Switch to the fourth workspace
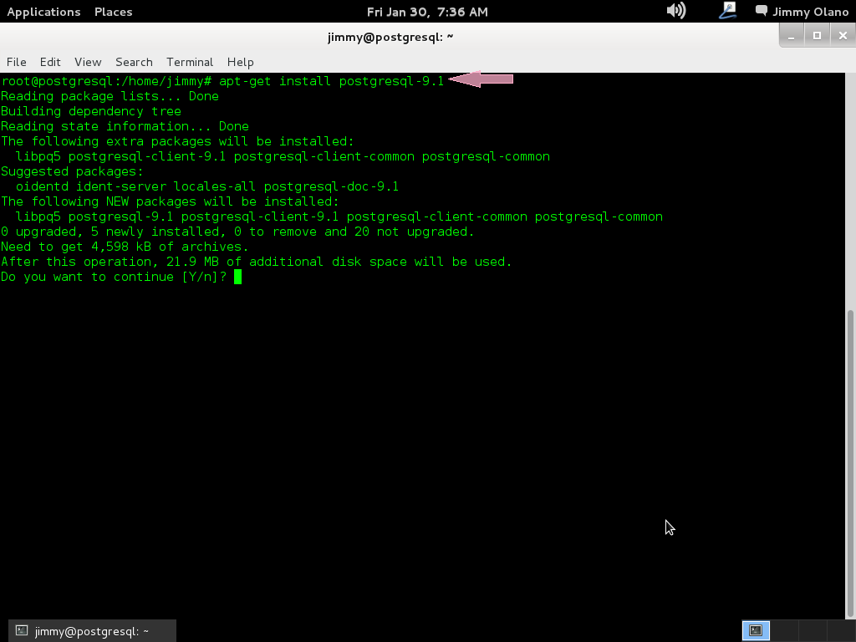This screenshot has width=856, height=642. coord(839,630)
